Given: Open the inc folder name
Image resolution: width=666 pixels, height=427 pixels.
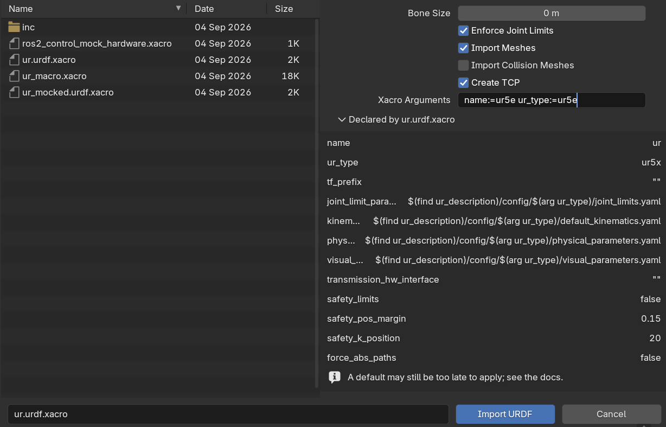Looking at the screenshot, I should pyautogui.click(x=28, y=27).
